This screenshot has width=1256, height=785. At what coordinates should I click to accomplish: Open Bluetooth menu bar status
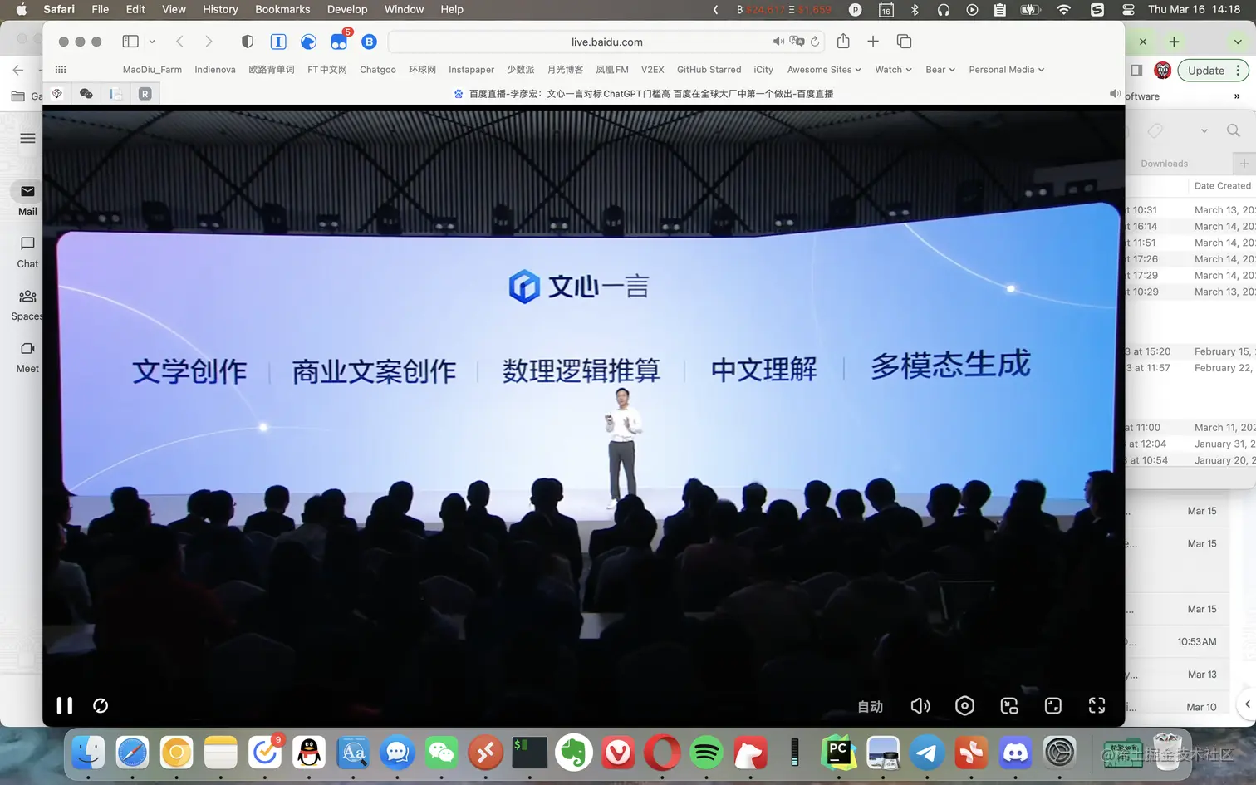915,9
